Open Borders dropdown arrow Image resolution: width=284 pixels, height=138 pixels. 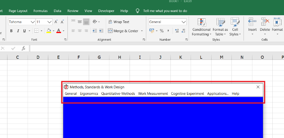pos(42,31)
